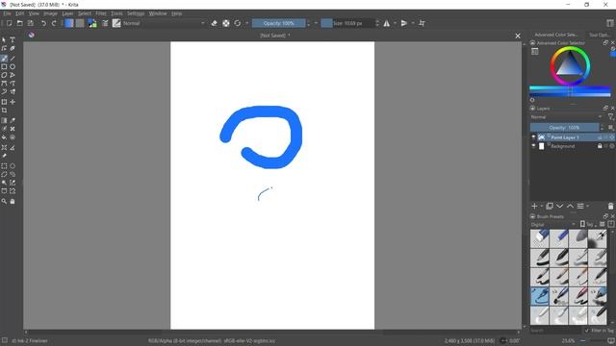Image resolution: width=616 pixels, height=346 pixels.
Task: Click the brush Size input field
Action: click(x=347, y=23)
